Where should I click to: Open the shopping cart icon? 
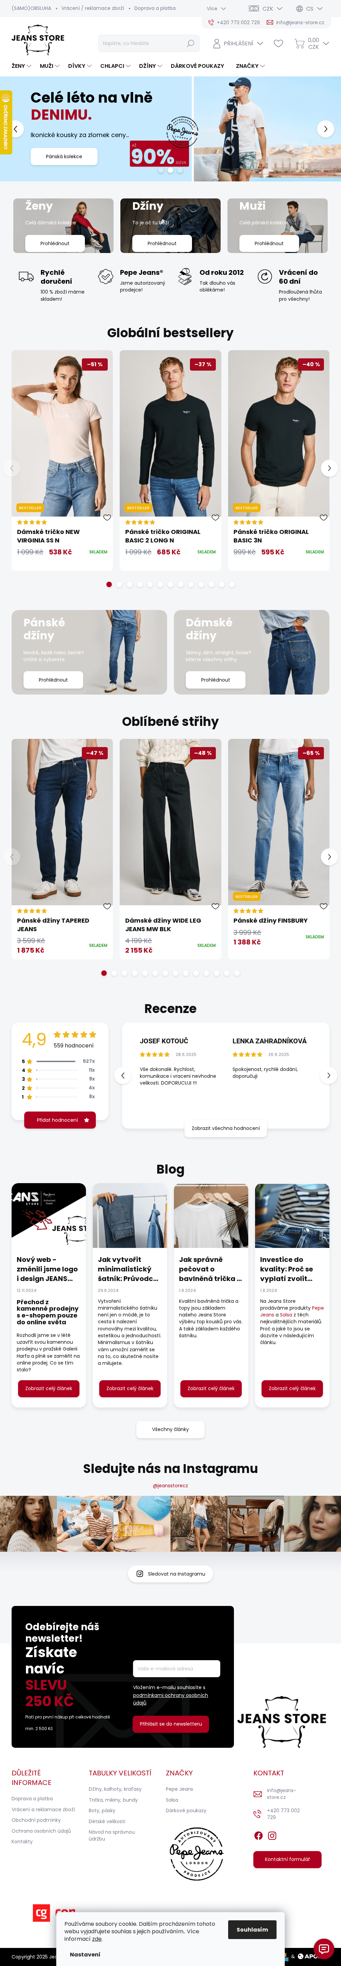(300, 44)
